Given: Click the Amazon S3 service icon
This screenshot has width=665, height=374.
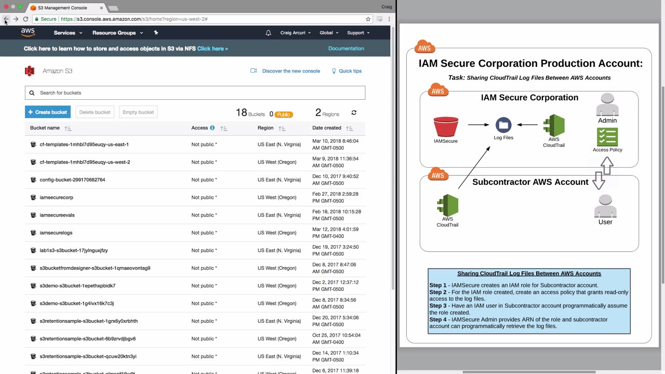Looking at the screenshot, I should (30, 71).
